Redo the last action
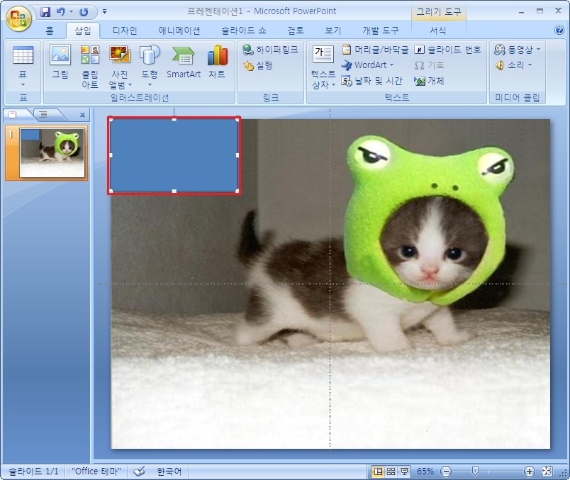This screenshot has width=570, height=480. point(84,12)
